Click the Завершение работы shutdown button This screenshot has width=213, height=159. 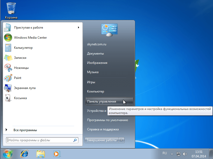(101, 140)
